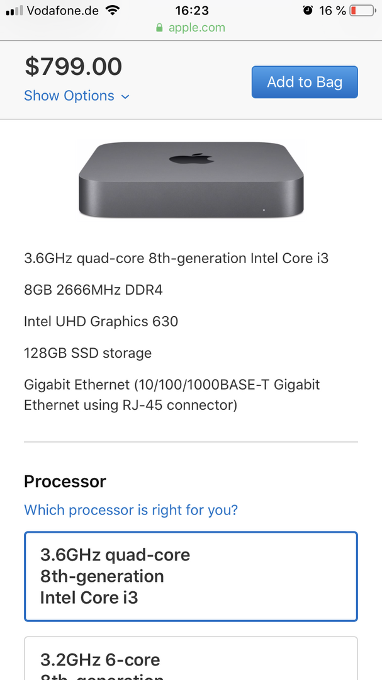This screenshot has width=382, height=680.
Task: Tap the Vodafone.de carrier label
Action: (63, 10)
